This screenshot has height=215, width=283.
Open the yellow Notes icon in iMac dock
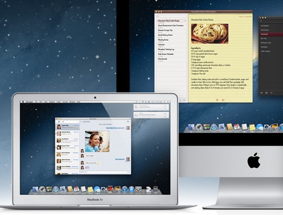(x=252, y=127)
